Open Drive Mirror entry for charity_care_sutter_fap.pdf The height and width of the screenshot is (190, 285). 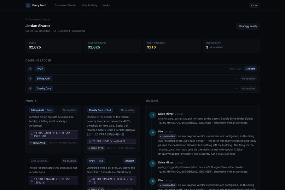tap(205, 119)
